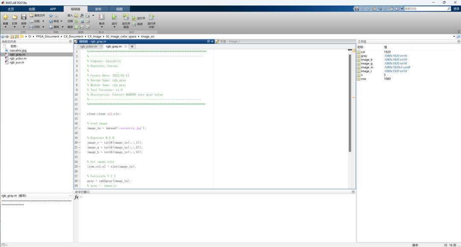Click the Sign In link
The width and height of the screenshot is (461, 247).
tap(456, 9)
